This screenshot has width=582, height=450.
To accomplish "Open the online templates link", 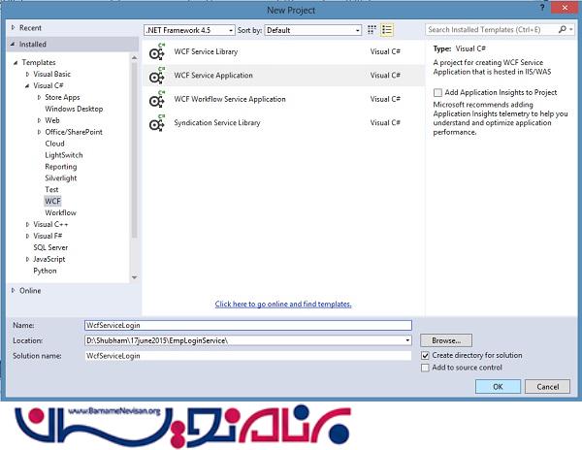I will point(283,304).
